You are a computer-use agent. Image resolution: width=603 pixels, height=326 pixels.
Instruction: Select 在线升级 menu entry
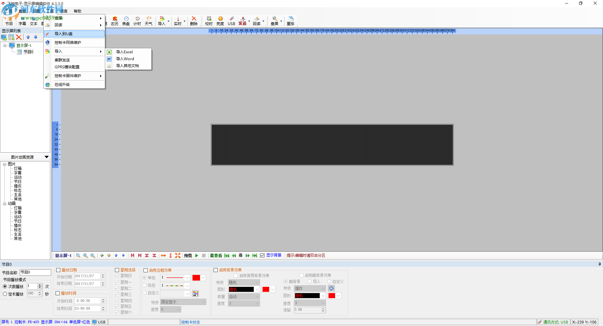pyautogui.click(x=74, y=85)
